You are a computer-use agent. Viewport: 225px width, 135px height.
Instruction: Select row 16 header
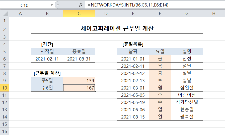5,131
